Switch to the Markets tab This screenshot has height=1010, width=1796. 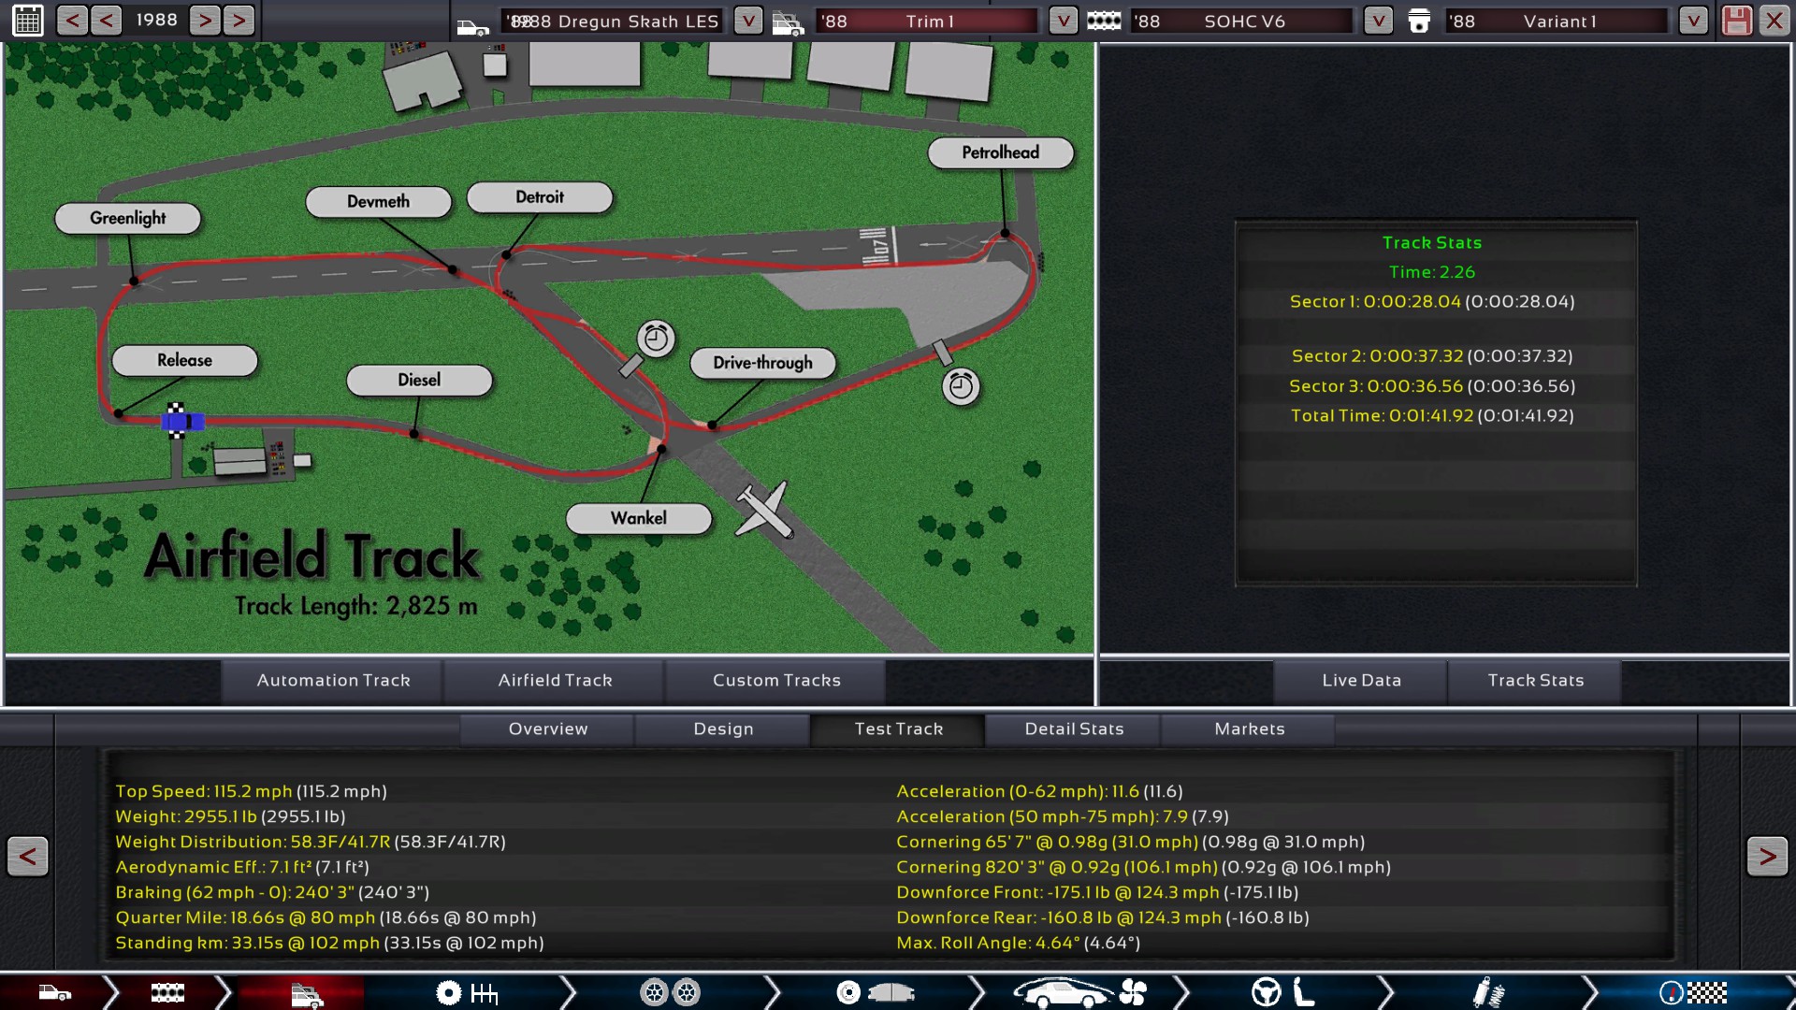click(x=1249, y=729)
